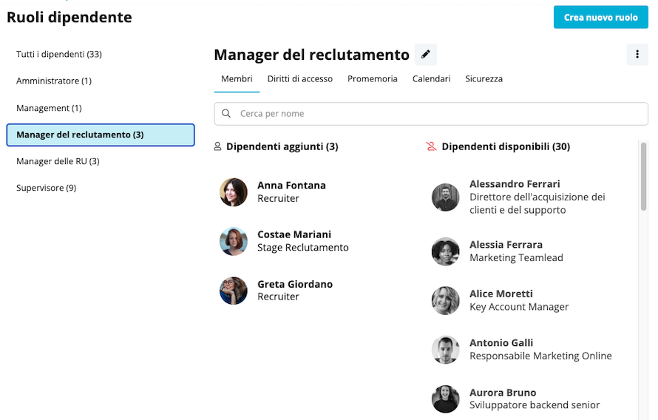Open the three-dot options menu
This screenshot has height=420, width=658.
637,55
